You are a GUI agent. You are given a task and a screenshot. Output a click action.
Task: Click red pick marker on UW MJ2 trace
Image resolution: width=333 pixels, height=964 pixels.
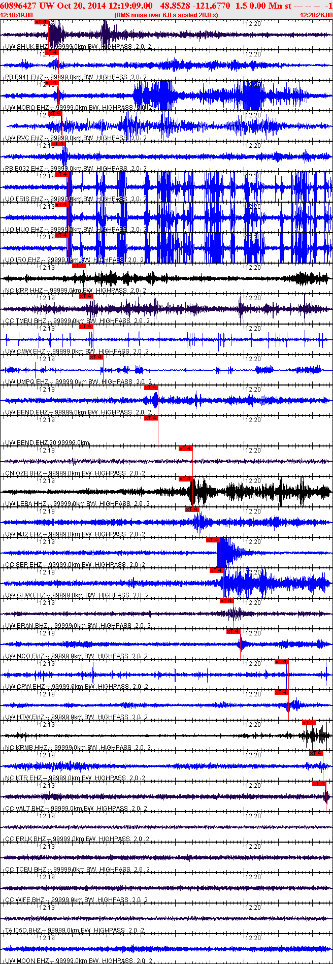tap(192, 509)
